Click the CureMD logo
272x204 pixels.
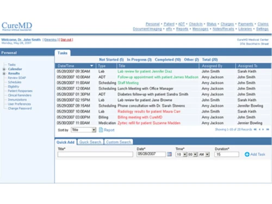click(17, 27)
